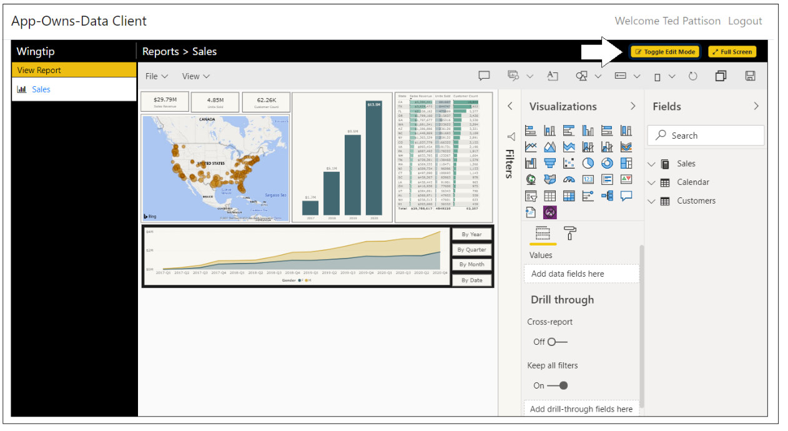788x431 pixels.
Task: Open the View menu
Action: (196, 76)
